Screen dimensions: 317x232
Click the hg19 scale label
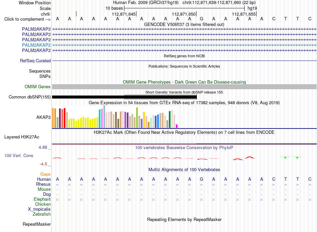coord(252,8)
